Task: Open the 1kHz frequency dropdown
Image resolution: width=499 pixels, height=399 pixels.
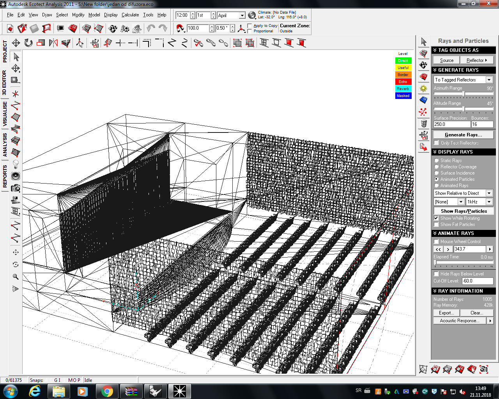Action: click(x=480, y=202)
